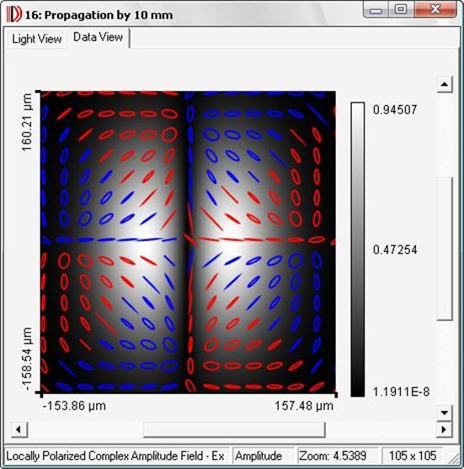The height and width of the screenshot is (469, 464).
Task: Click the horizontal scrollbar right arrow
Action: pos(445,429)
